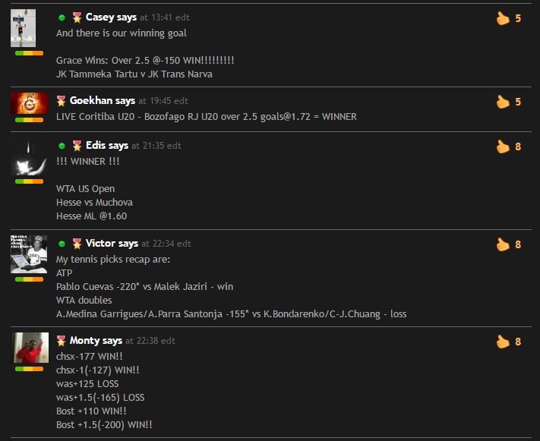The height and width of the screenshot is (441, 540).
Task: Open Goekhan's profile name link
Action: point(91,100)
